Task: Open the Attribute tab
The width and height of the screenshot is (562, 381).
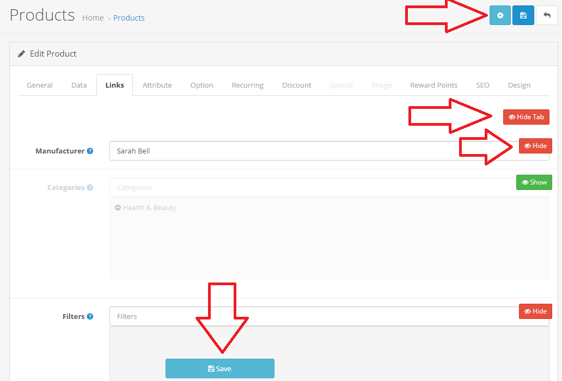Action: pyautogui.click(x=157, y=85)
